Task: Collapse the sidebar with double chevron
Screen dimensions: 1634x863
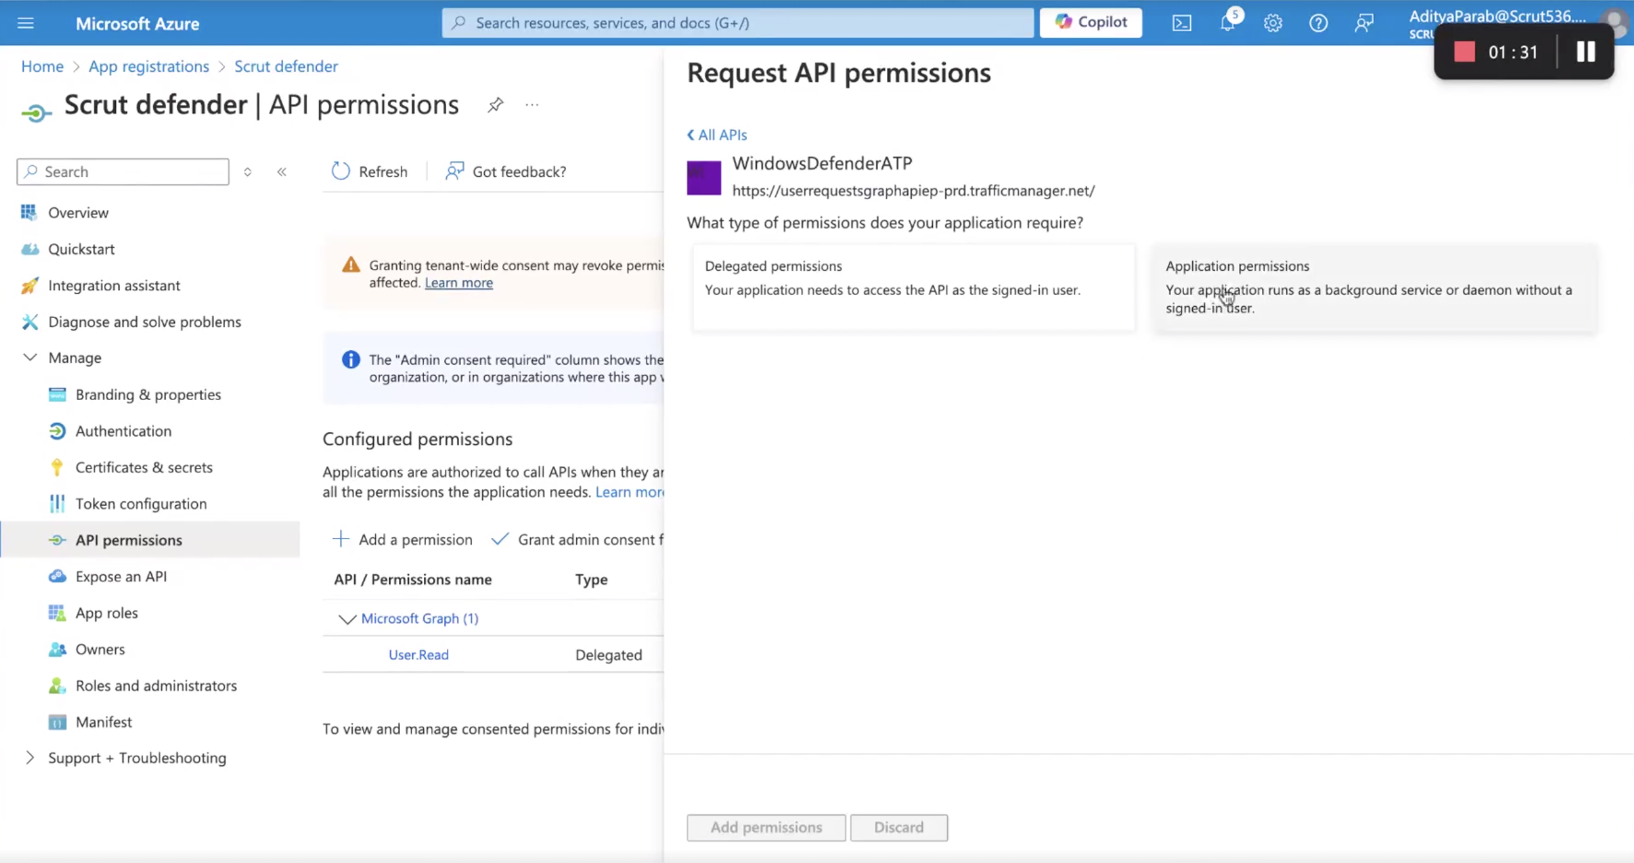Action: tap(282, 172)
